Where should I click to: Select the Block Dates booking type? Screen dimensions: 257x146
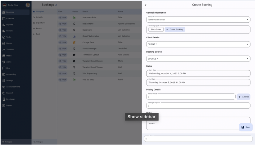coord(156,30)
